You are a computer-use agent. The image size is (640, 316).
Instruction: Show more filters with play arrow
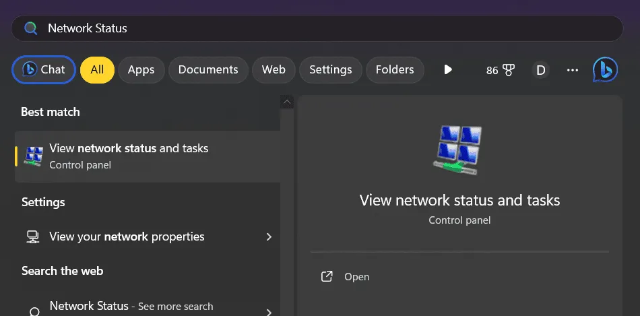[x=448, y=70]
